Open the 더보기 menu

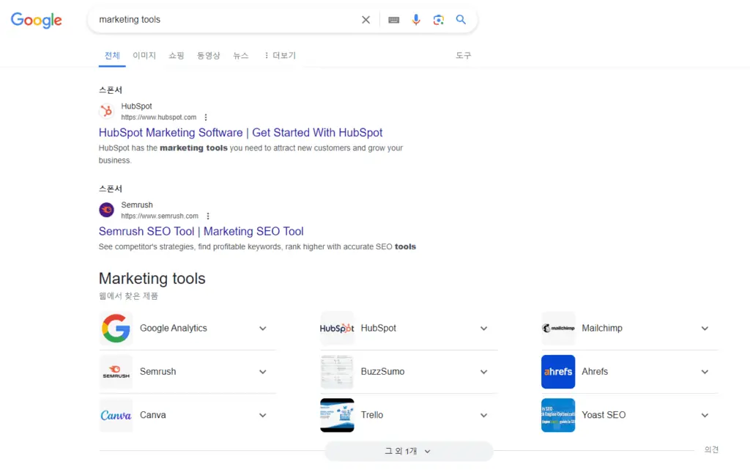pos(281,56)
